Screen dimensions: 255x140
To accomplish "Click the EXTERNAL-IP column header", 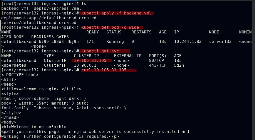I will click(127, 56).
